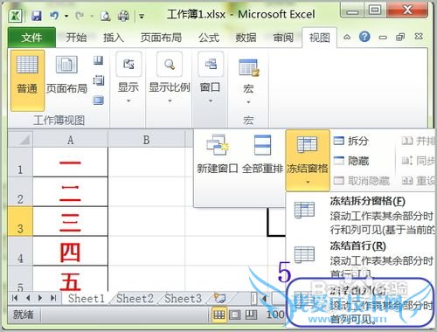The height and width of the screenshot is (332, 437).
Task: Click horizontal scrollbar left arrow
Action: click(265, 298)
